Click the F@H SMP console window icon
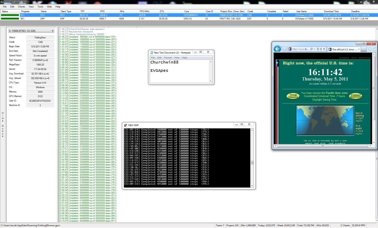 pyautogui.click(x=126, y=125)
